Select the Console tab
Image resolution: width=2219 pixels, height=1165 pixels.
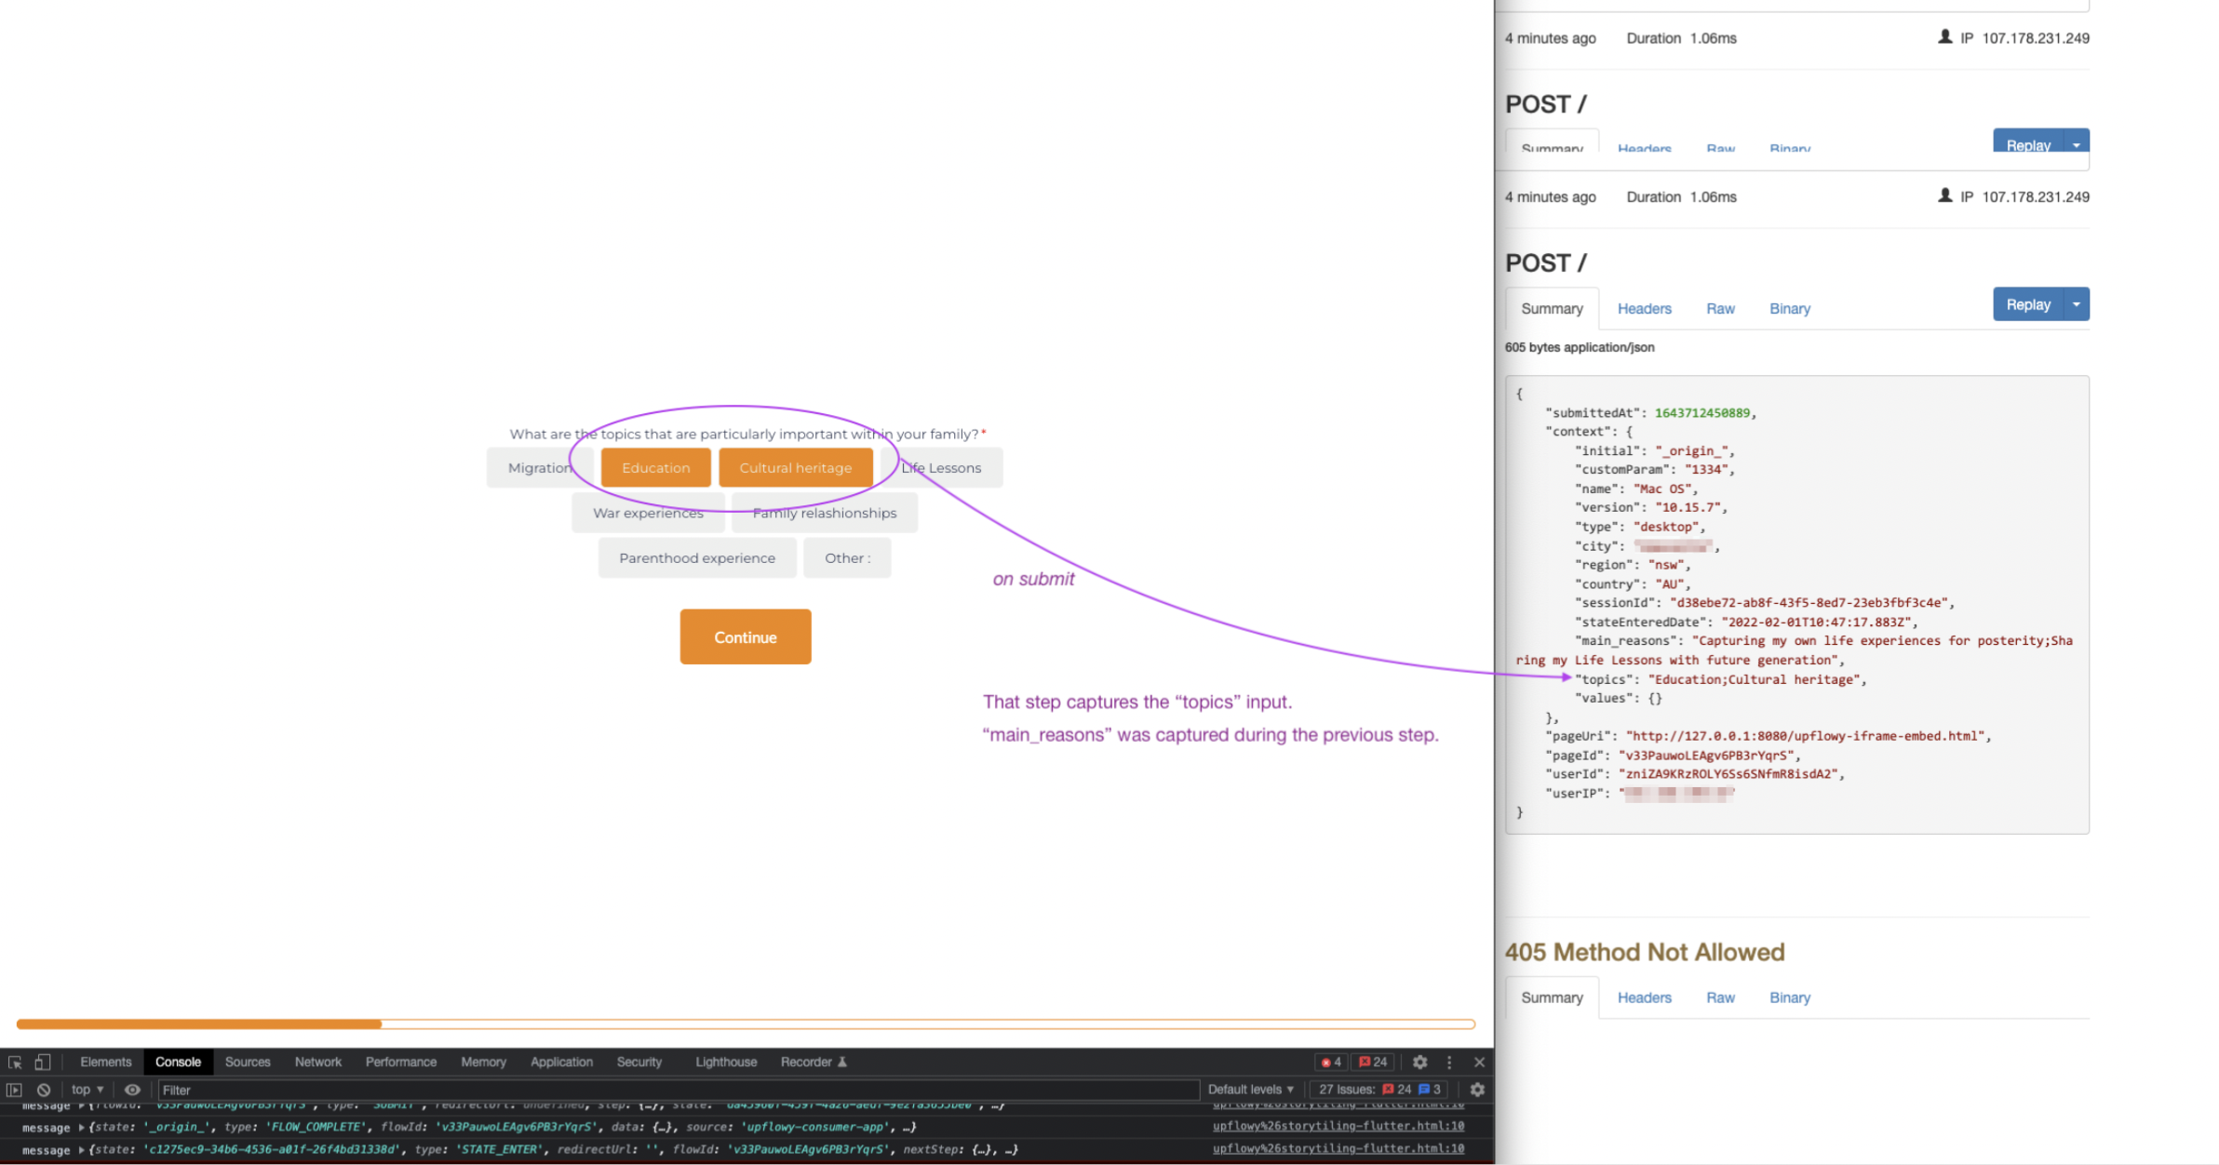coord(178,1062)
